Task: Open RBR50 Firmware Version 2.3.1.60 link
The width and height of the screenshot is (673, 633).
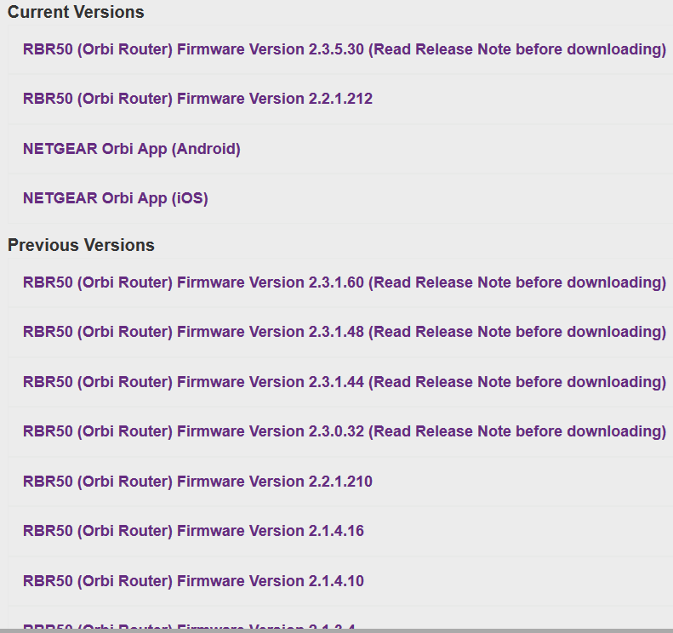Action: (345, 282)
